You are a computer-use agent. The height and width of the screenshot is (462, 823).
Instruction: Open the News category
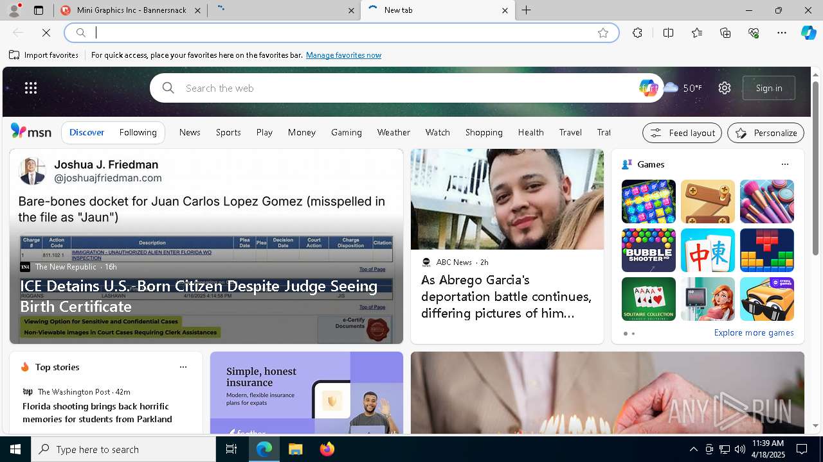click(x=190, y=132)
